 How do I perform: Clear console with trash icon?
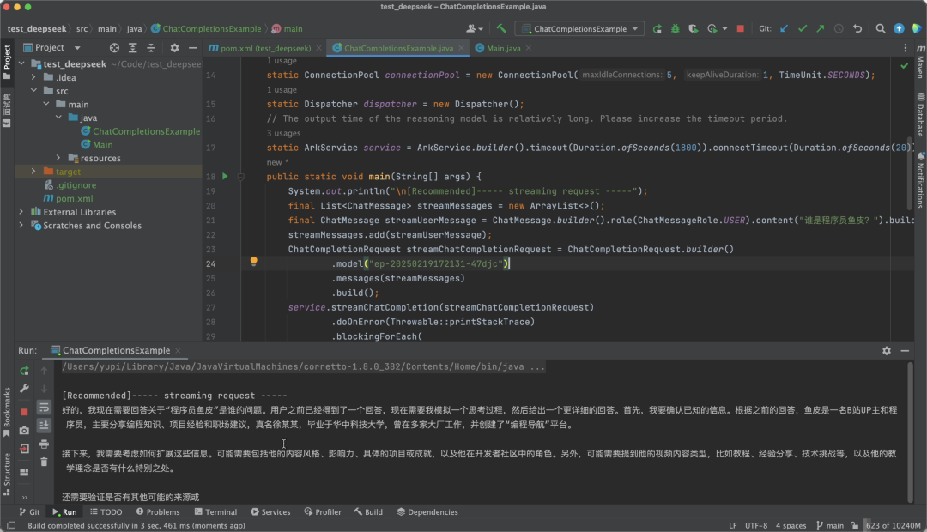click(44, 462)
